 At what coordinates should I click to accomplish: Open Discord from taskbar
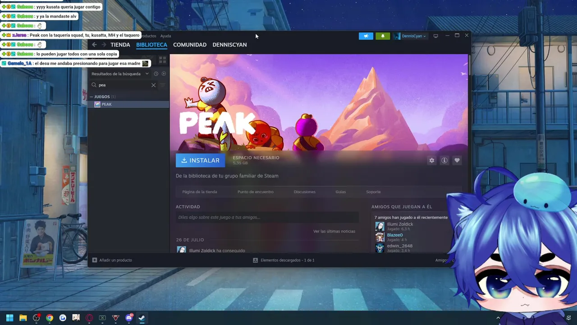(129, 318)
